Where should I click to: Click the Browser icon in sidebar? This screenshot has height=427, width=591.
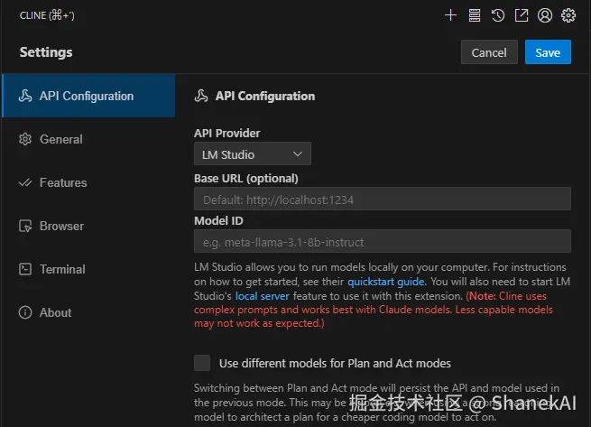[25, 226]
